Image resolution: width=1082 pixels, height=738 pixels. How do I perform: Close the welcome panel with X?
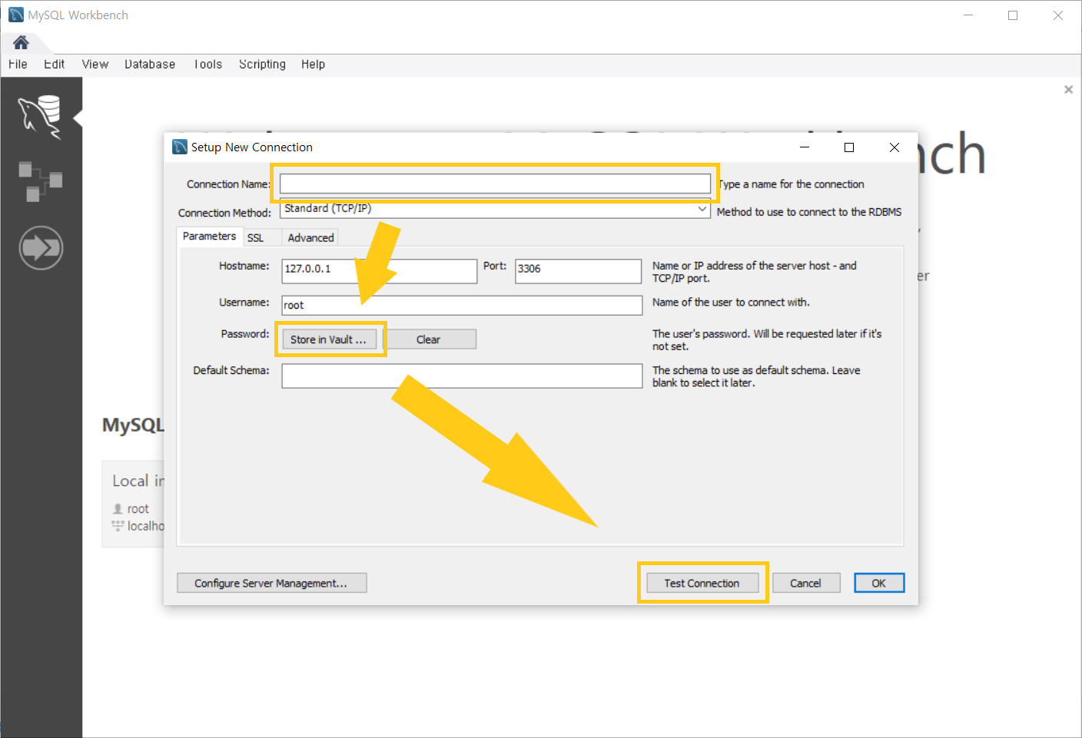(x=1068, y=89)
